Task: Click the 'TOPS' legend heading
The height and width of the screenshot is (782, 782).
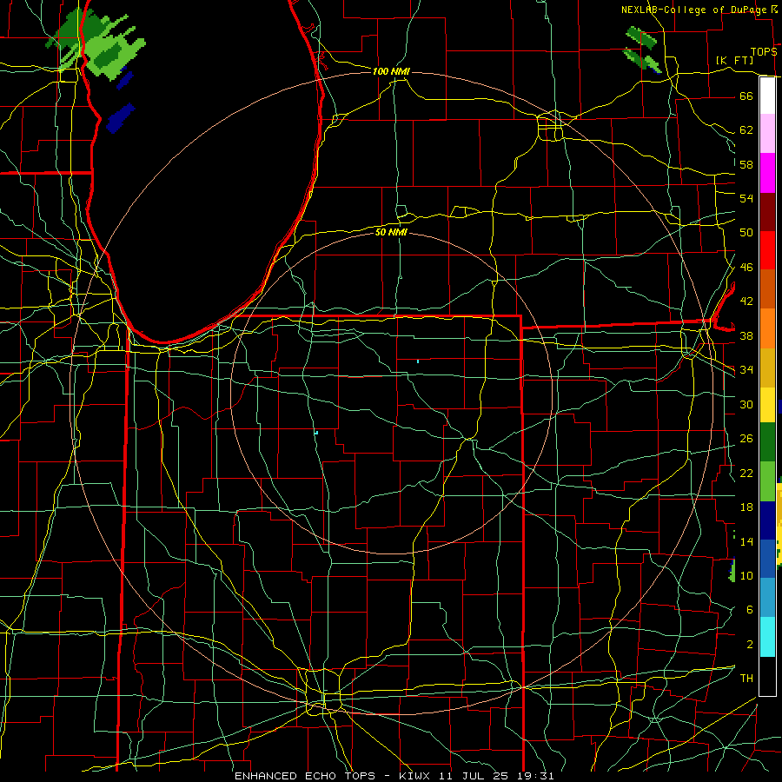Action: pos(764,52)
